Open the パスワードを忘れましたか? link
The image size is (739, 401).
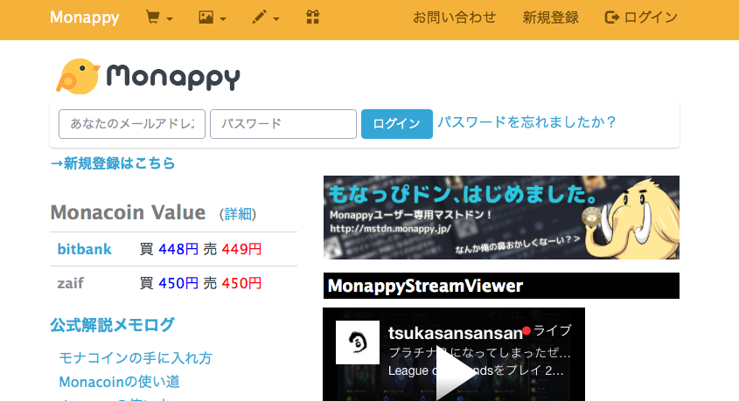pos(526,122)
